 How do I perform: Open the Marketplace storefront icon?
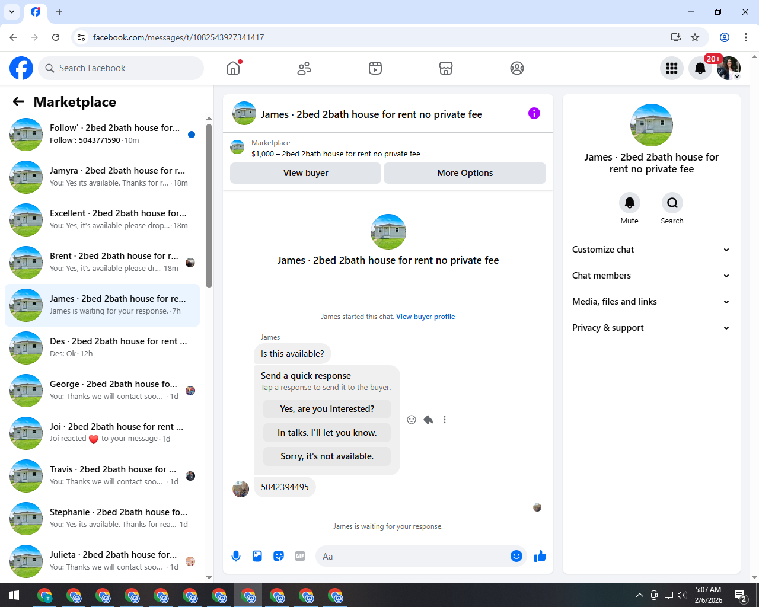[446, 68]
